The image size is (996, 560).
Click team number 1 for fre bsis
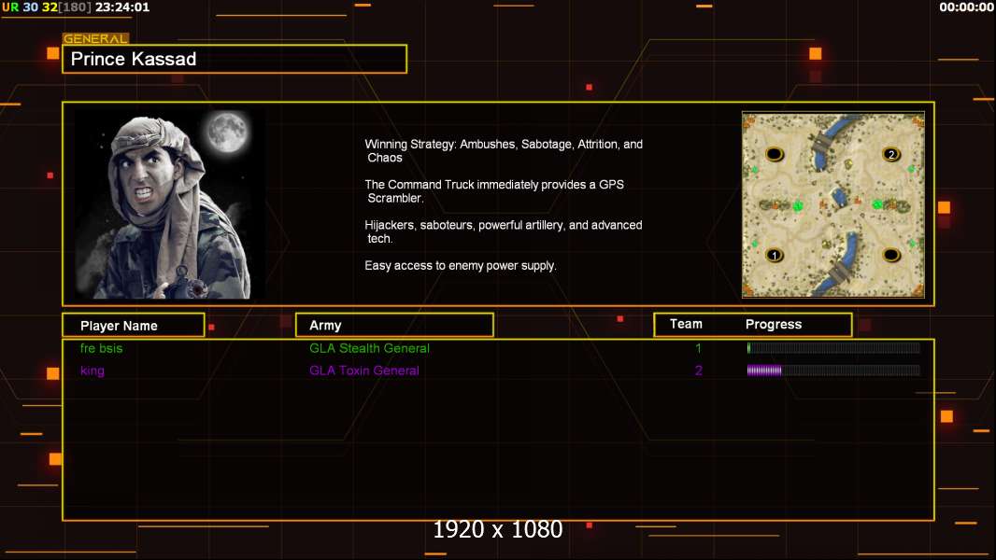pyautogui.click(x=698, y=348)
